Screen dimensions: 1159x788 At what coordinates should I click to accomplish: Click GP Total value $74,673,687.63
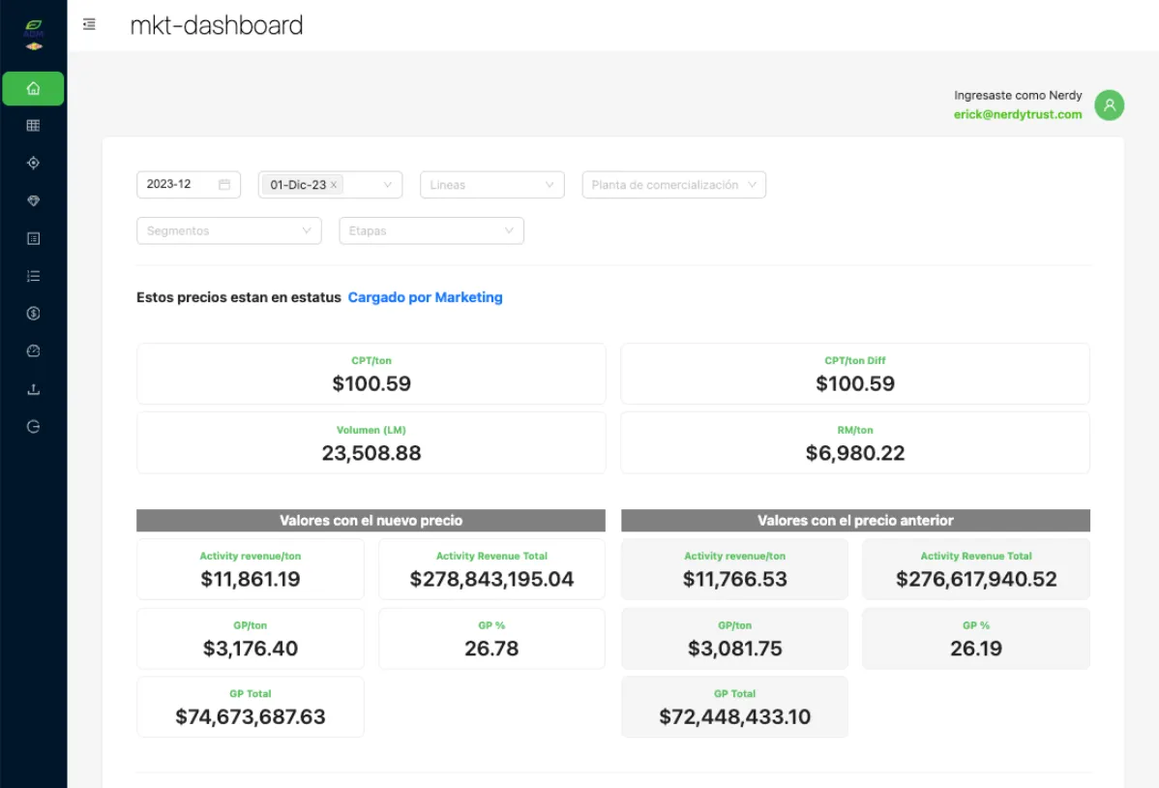pos(251,716)
